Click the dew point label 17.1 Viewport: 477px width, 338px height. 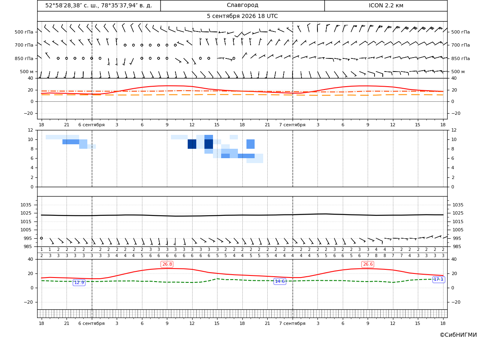[x=439, y=280]
